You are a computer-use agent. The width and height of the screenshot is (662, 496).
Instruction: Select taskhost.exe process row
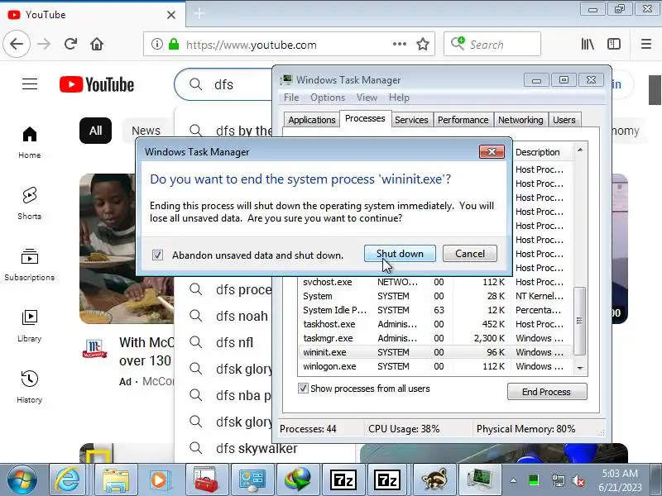pyautogui.click(x=436, y=324)
